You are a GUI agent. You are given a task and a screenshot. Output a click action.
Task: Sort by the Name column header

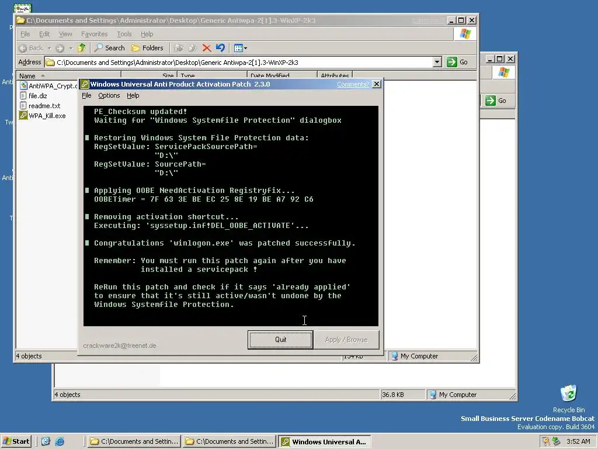pos(69,75)
